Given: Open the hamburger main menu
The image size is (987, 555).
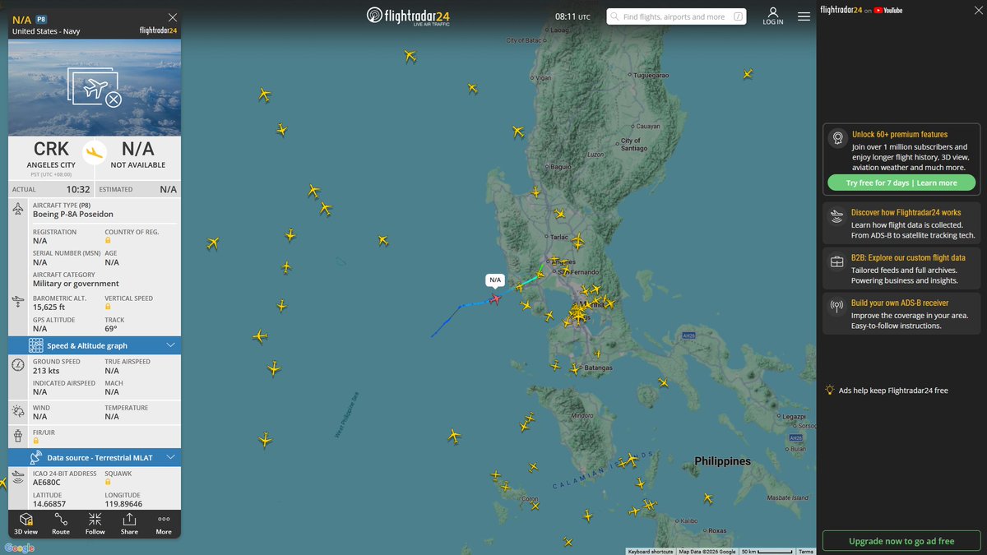Looking at the screenshot, I should point(804,16).
